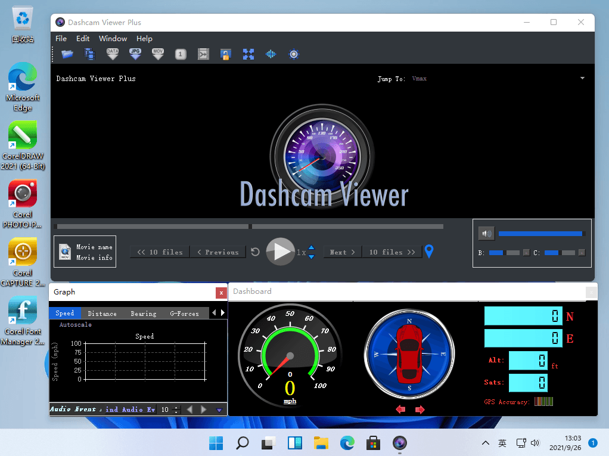Image resolution: width=609 pixels, height=456 pixels.
Task: Expand the Jump To dropdown
Action: [x=582, y=78]
